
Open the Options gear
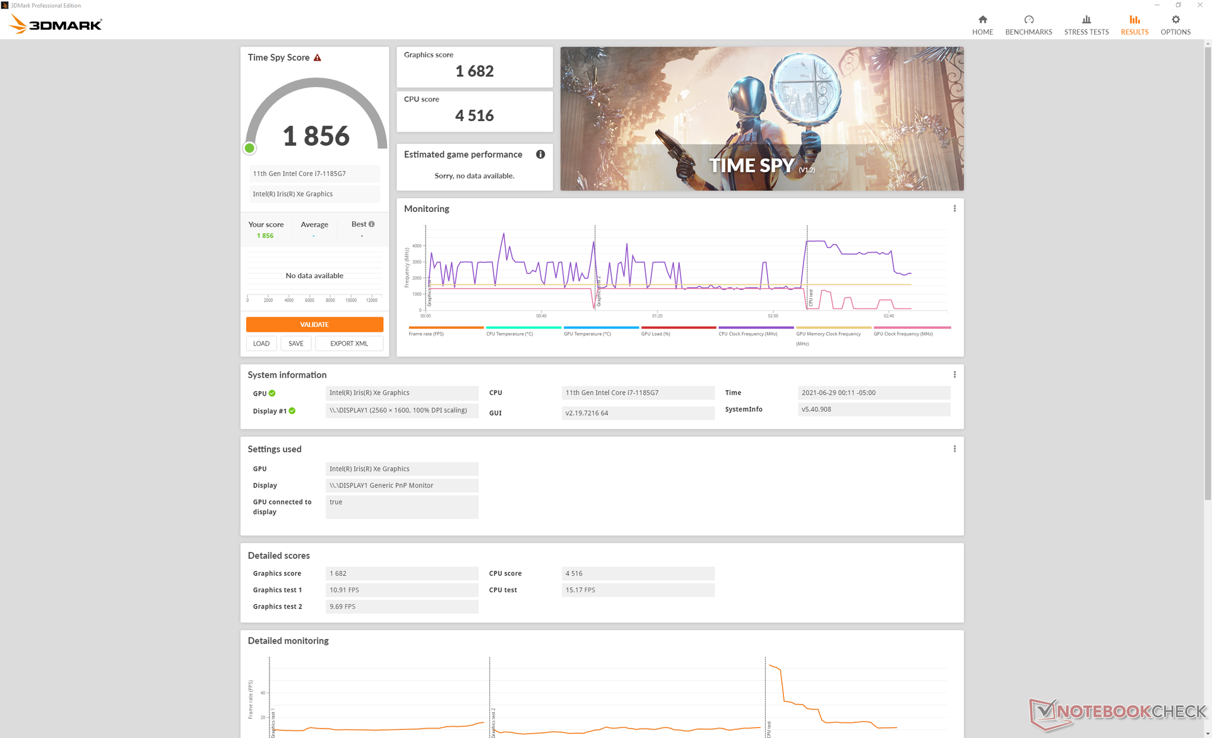click(x=1175, y=25)
